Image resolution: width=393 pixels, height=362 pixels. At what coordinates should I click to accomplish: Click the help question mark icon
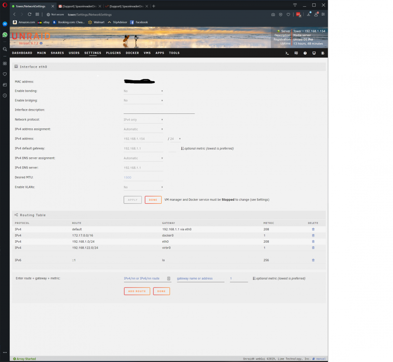tap(305, 53)
